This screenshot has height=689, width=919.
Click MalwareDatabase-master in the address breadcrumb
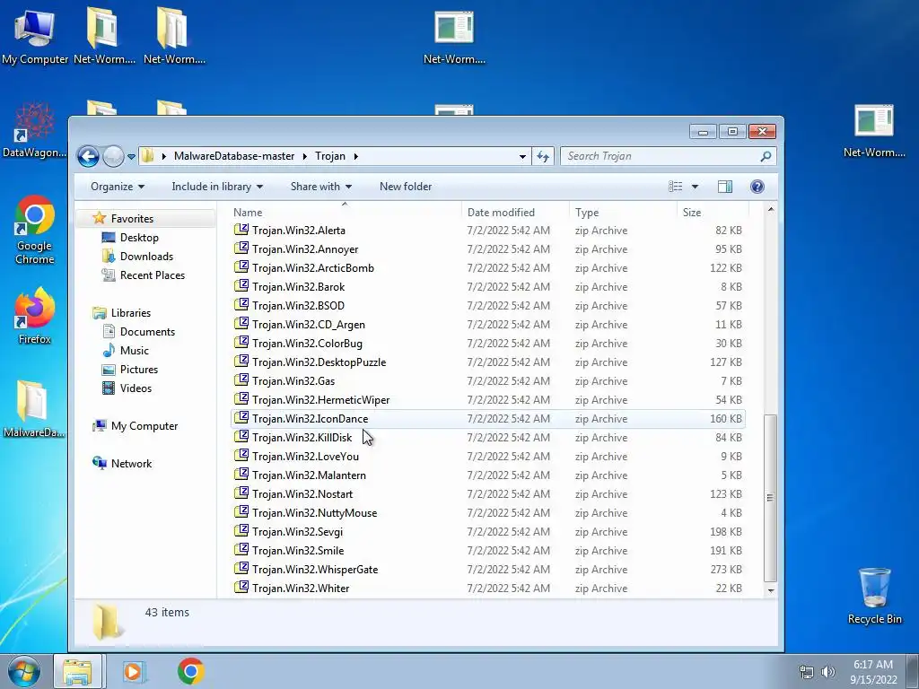coord(234,156)
